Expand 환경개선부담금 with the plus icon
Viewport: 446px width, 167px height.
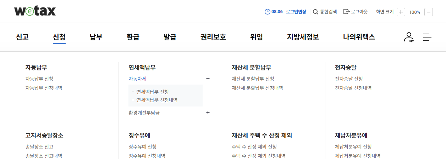(x=208, y=113)
